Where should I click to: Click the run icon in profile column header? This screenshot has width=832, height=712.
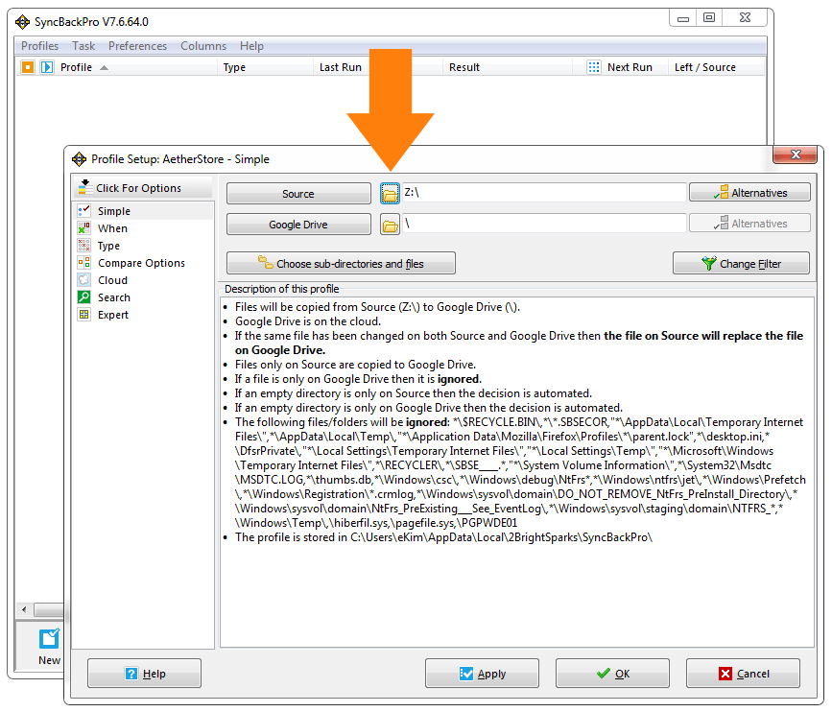(47, 67)
